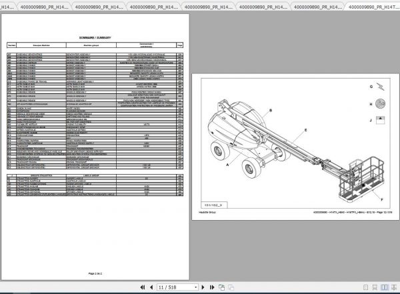400x294 pixels.
Task: Open the last tab labeled 4000009890_PR_H14T...
Action: 373,7
